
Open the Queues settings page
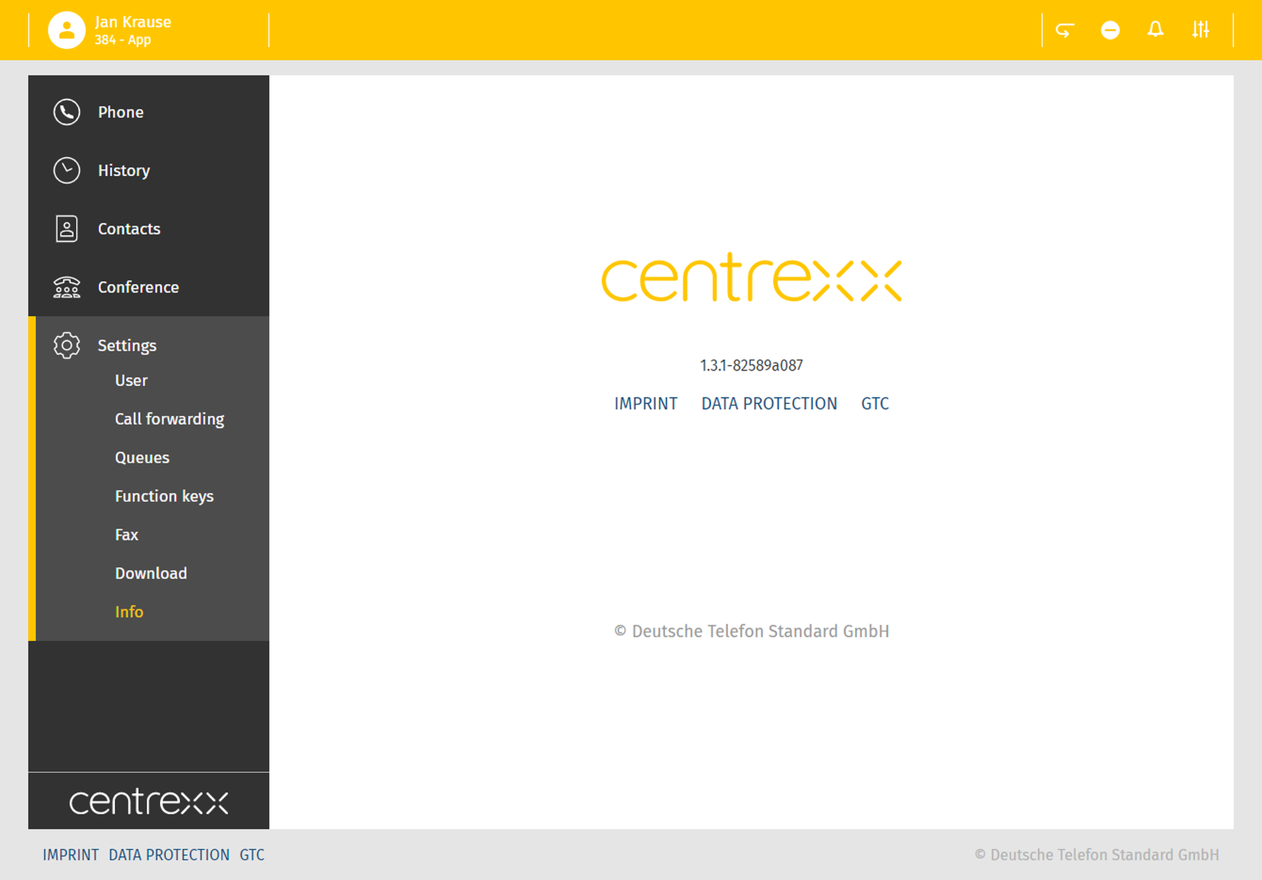pyautogui.click(x=142, y=458)
